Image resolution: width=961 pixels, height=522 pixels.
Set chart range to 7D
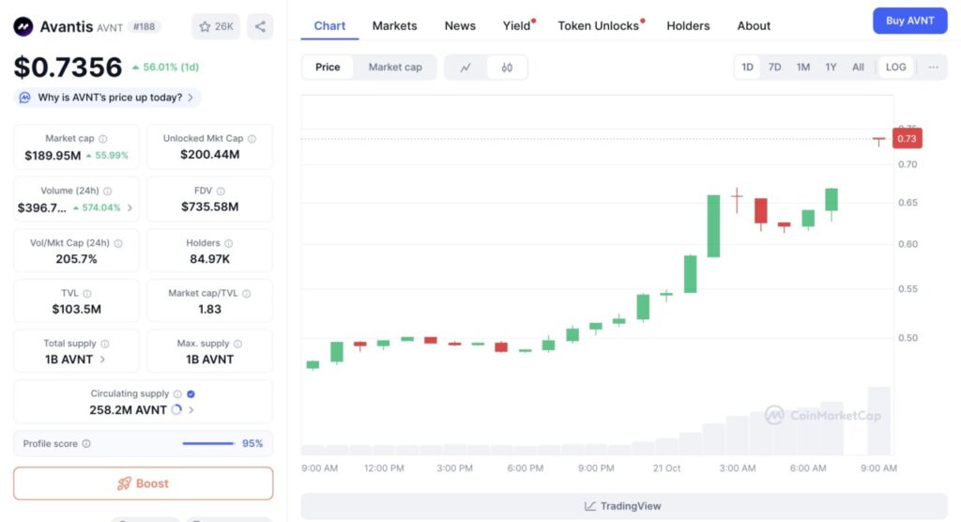tap(774, 68)
